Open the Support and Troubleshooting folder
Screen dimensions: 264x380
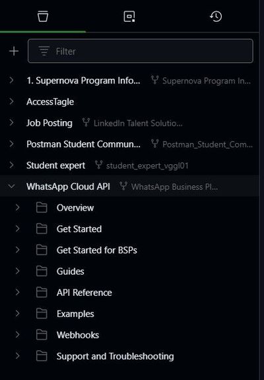click(x=115, y=356)
